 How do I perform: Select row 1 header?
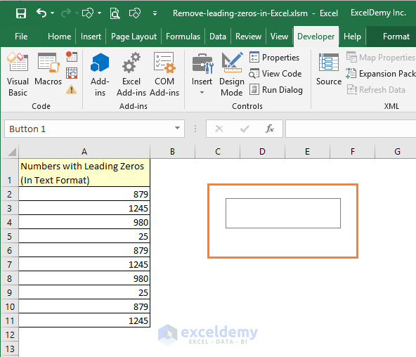pos(10,173)
